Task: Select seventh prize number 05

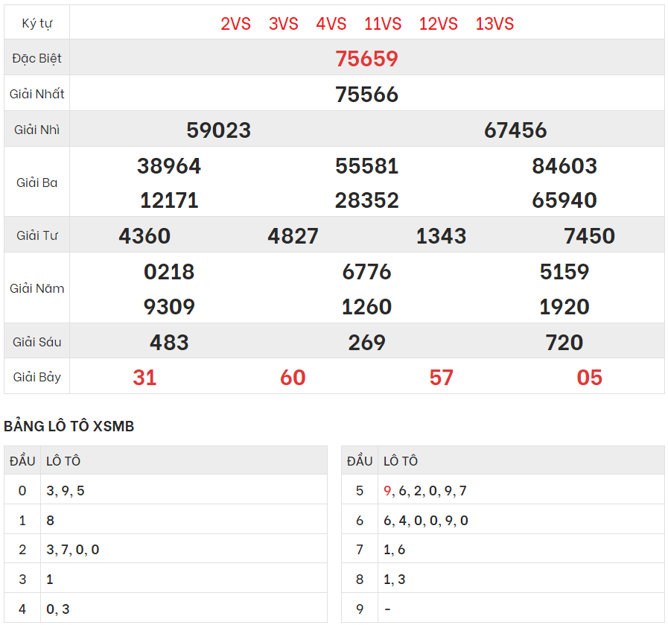Action: 589,378
